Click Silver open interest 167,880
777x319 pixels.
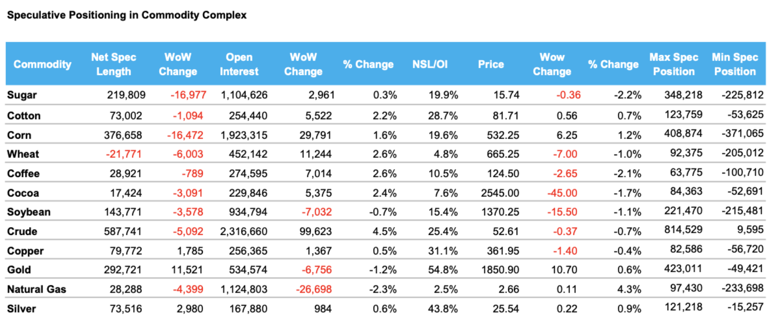pos(248,309)
